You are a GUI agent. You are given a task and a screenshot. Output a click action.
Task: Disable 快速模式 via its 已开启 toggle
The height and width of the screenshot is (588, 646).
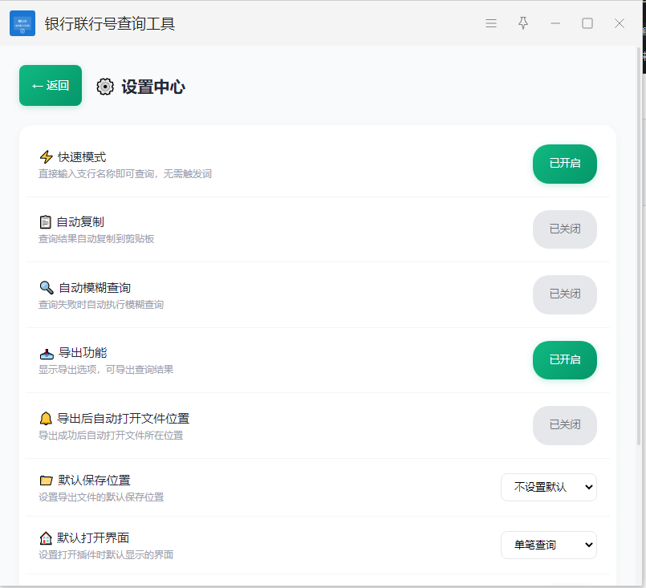(x=564, y=164)
